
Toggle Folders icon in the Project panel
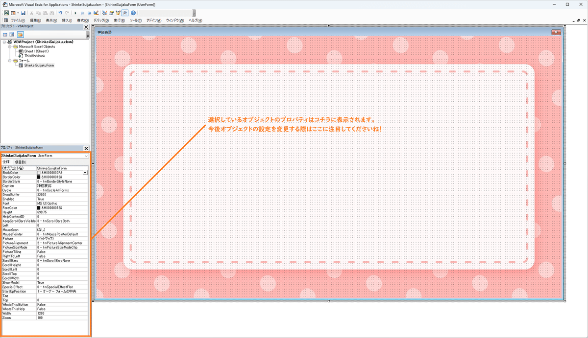click(x=20, y=35)
